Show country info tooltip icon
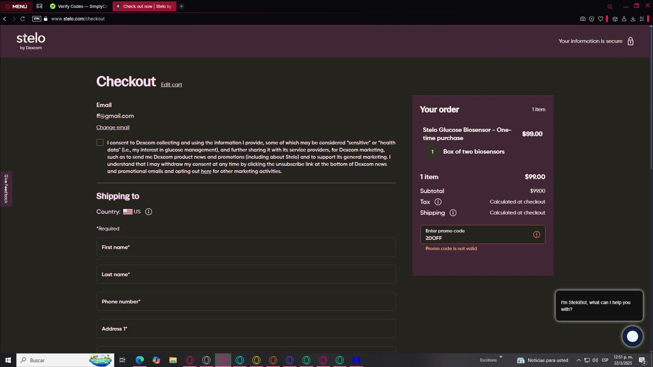653x367 pixels. click(148, 212)
